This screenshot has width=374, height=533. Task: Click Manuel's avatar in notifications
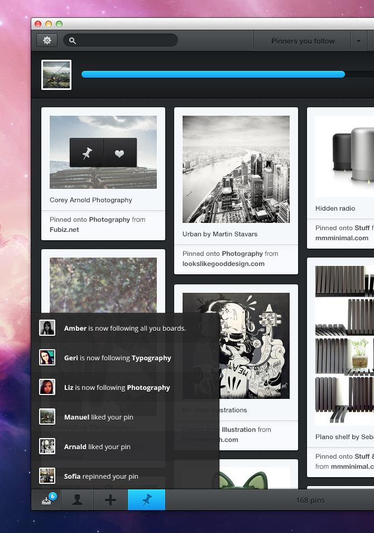(47, 417)
